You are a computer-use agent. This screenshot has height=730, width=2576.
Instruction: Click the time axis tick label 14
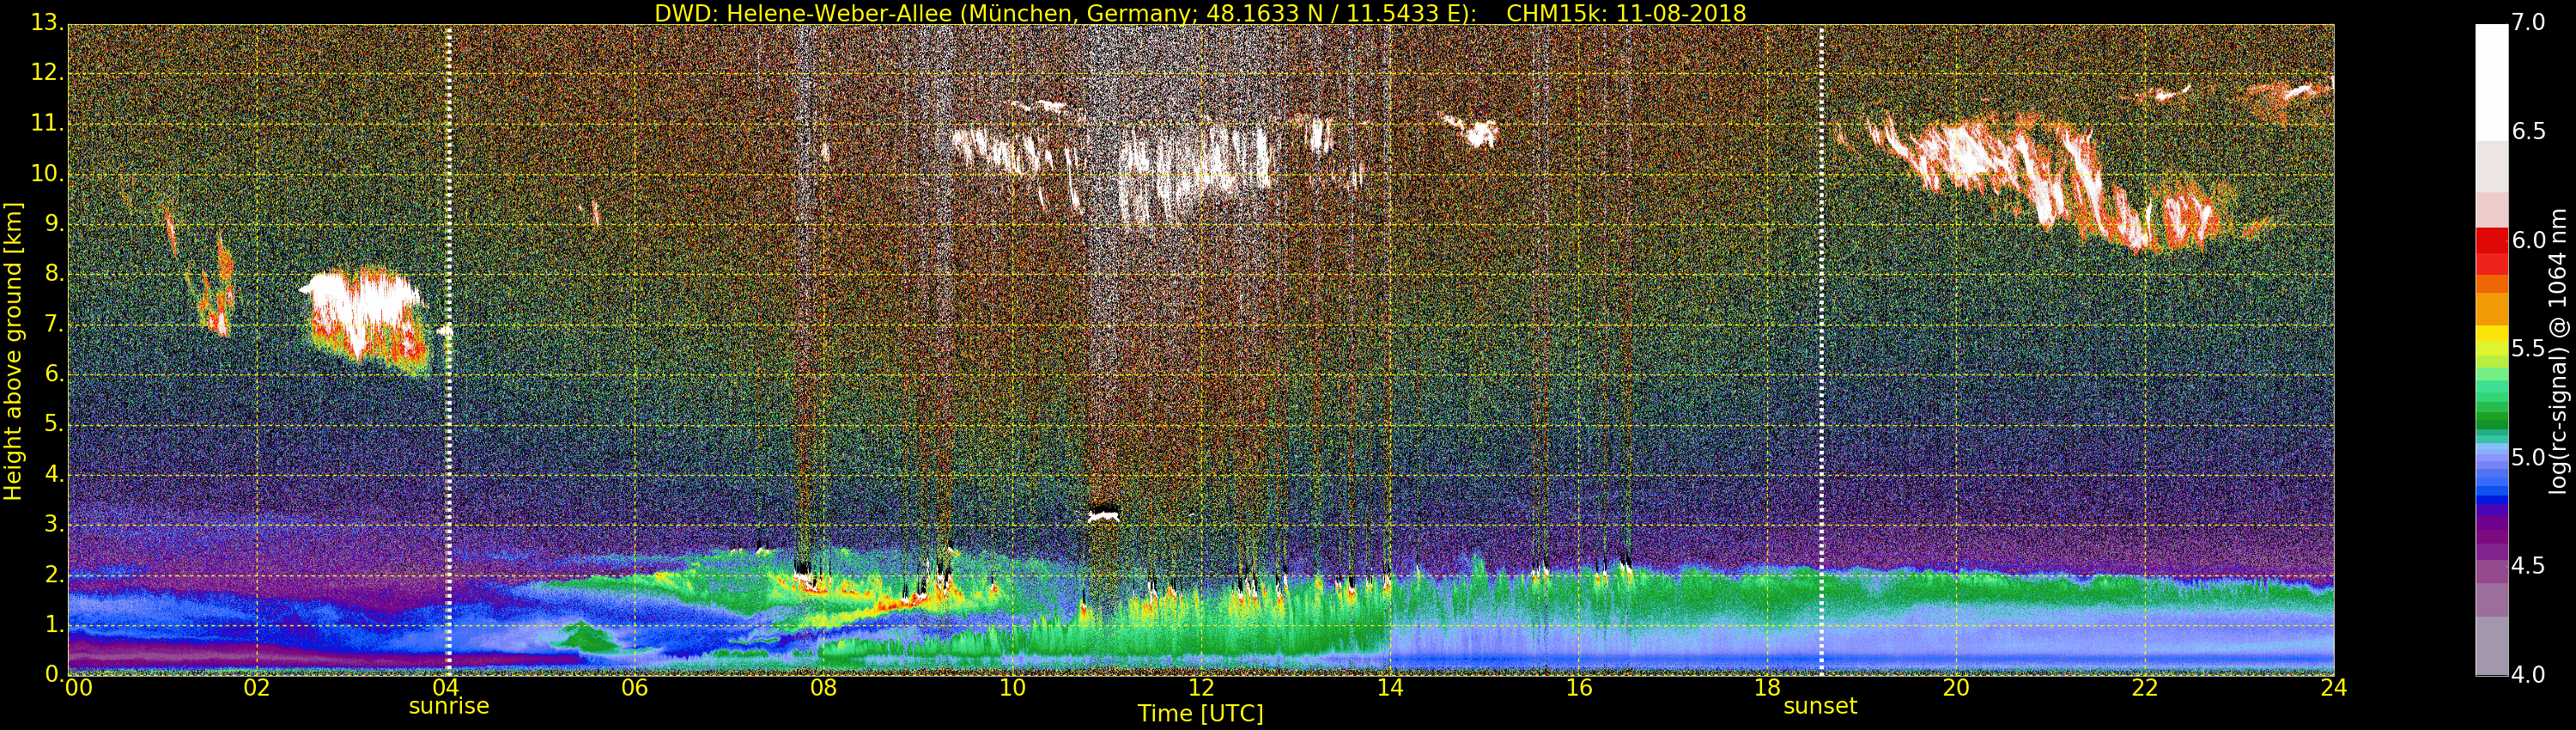(1390, 688)
